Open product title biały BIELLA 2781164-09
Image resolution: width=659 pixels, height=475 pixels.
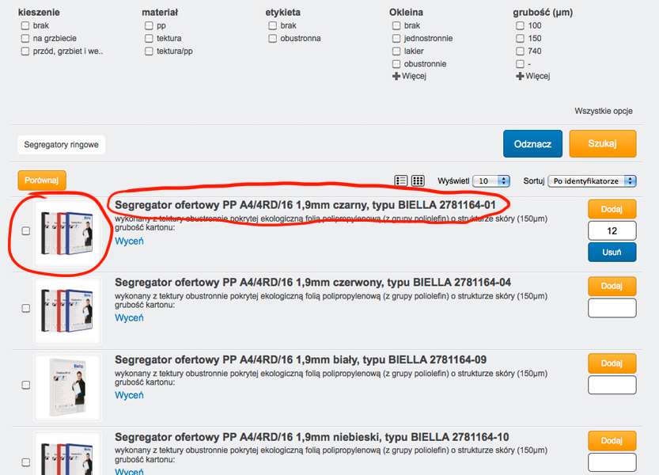point(301,359)
